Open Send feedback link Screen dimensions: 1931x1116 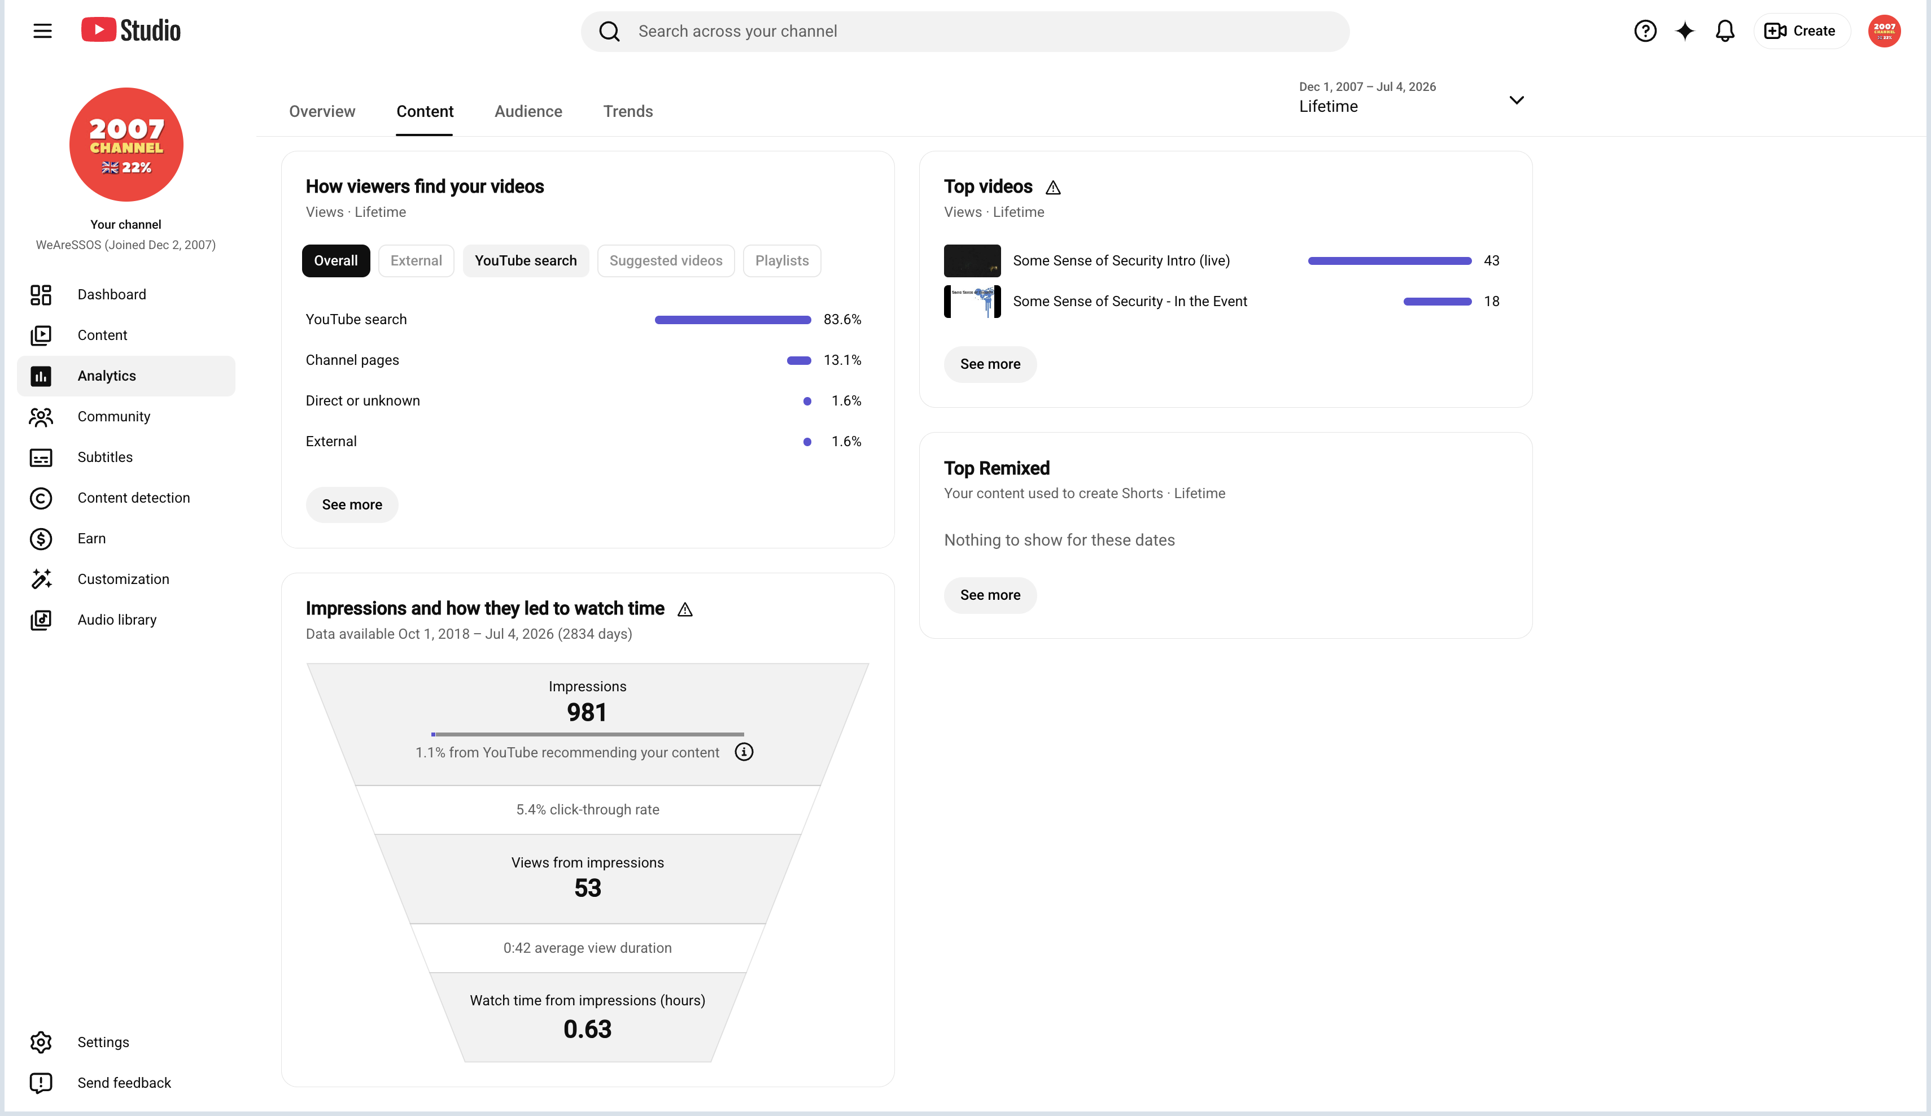(126, 1082)
